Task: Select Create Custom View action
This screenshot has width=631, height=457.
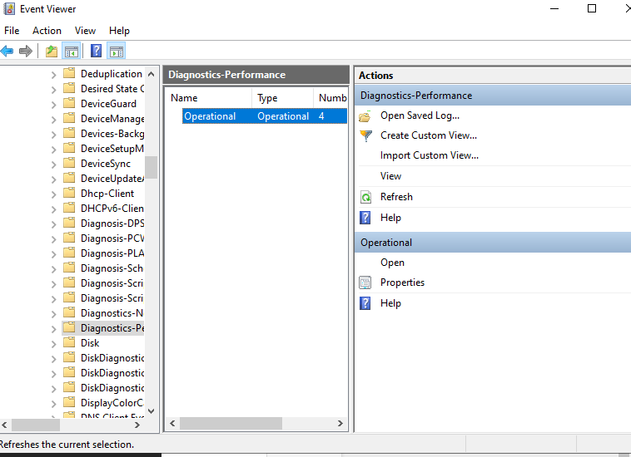Action: (429, 135)
